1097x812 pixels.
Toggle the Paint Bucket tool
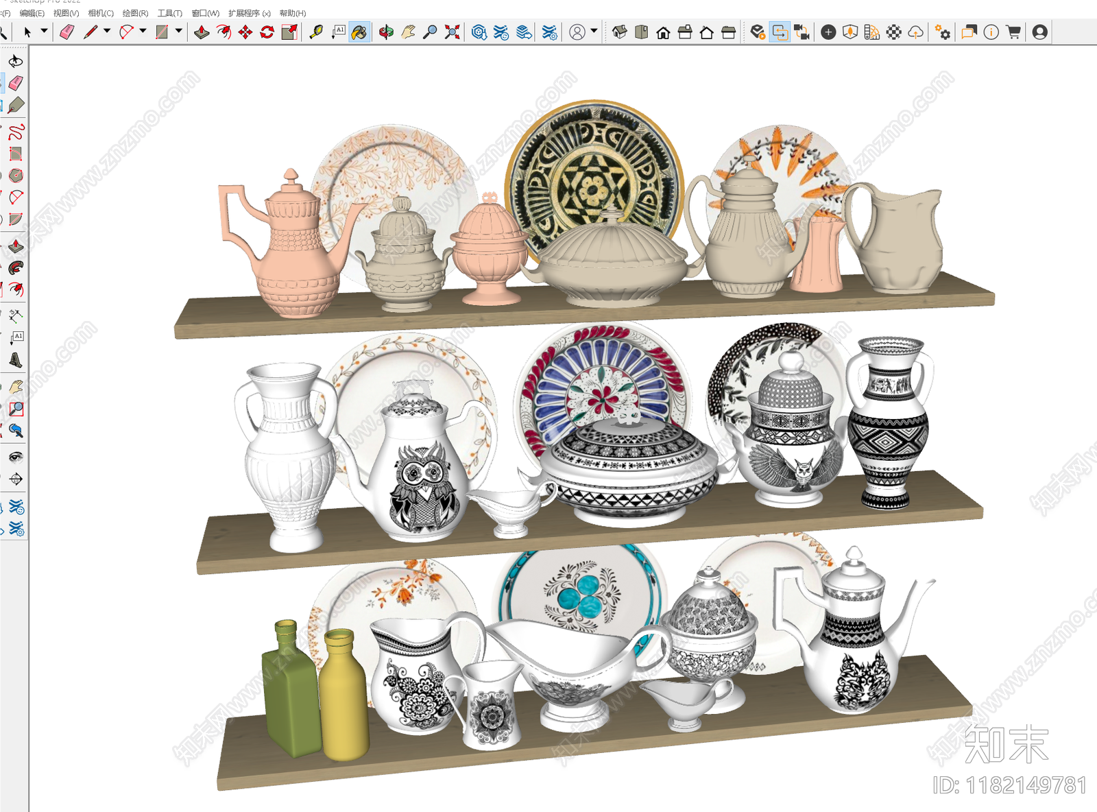pos(359,32)
